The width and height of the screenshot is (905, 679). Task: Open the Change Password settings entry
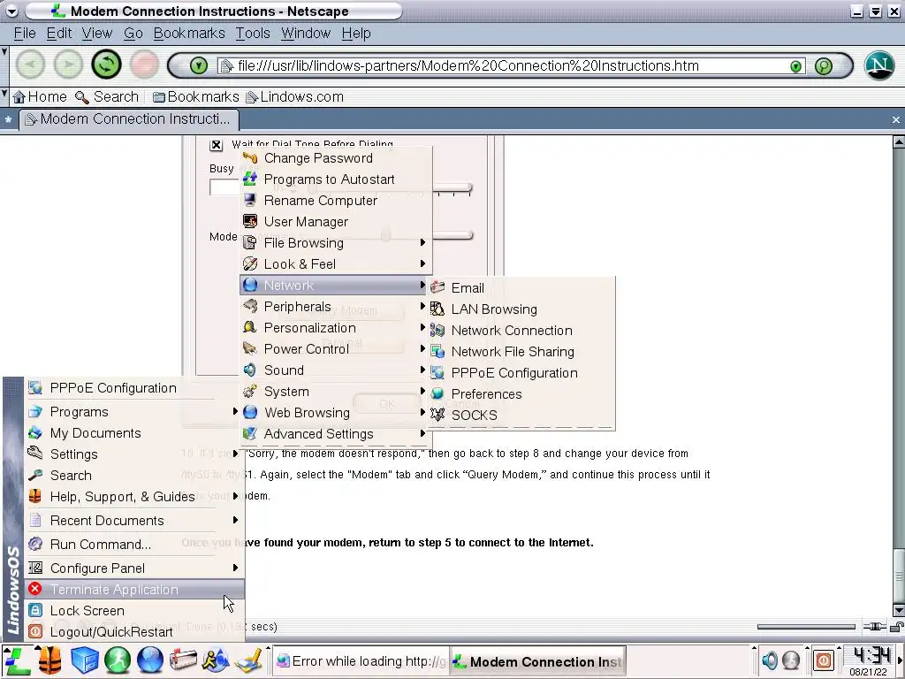[x=335, y=158]
